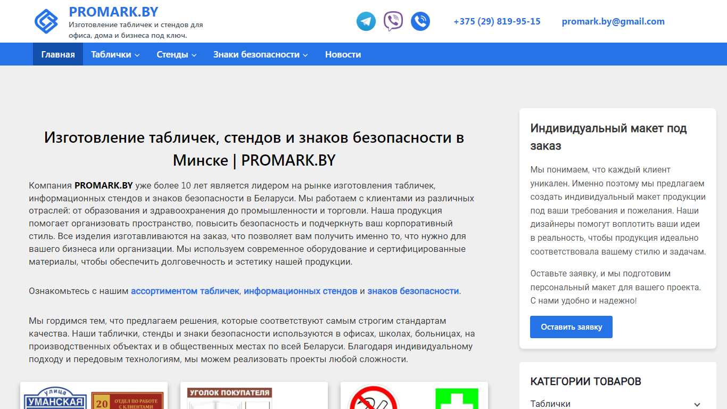Follow the информационных стендов link
The height and width of the screenshot is (409, 727).
(x=301, y=291)
